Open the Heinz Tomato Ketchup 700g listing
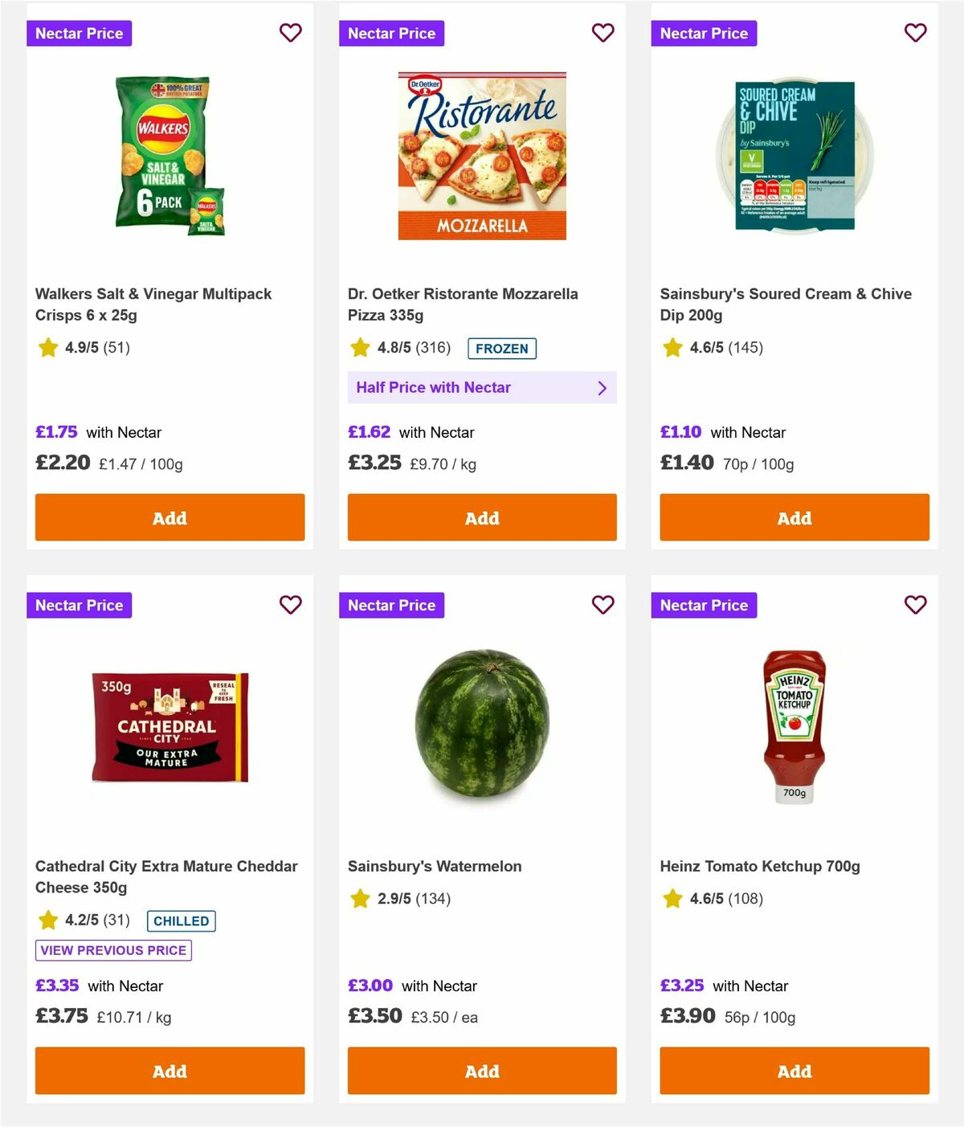This screenshot has width=964, height=1127. [x=760, y=866]
